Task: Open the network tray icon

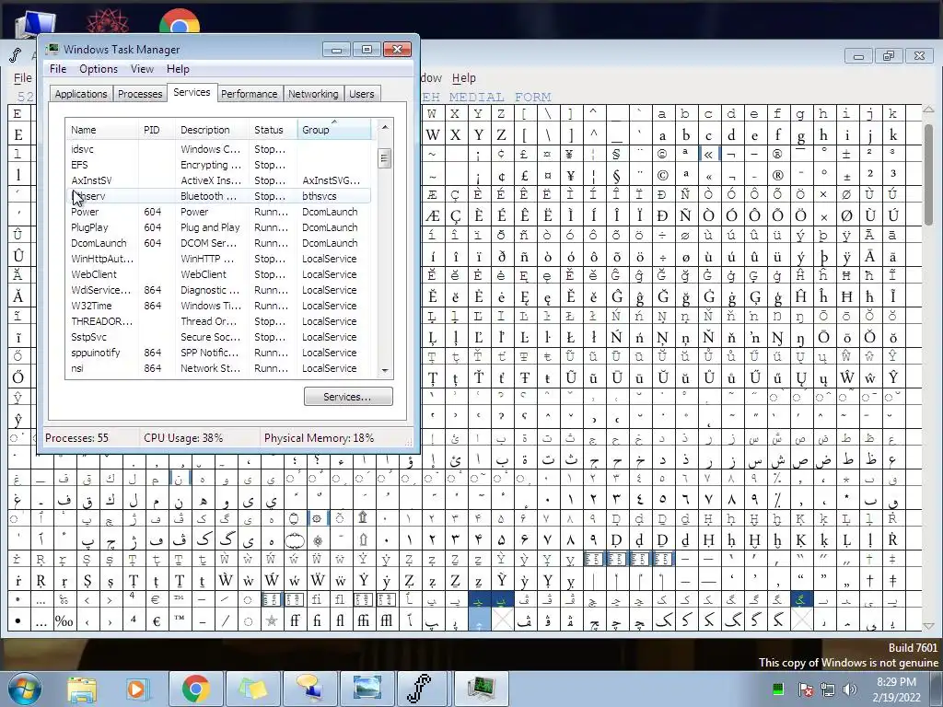Action: coord(828,689)
